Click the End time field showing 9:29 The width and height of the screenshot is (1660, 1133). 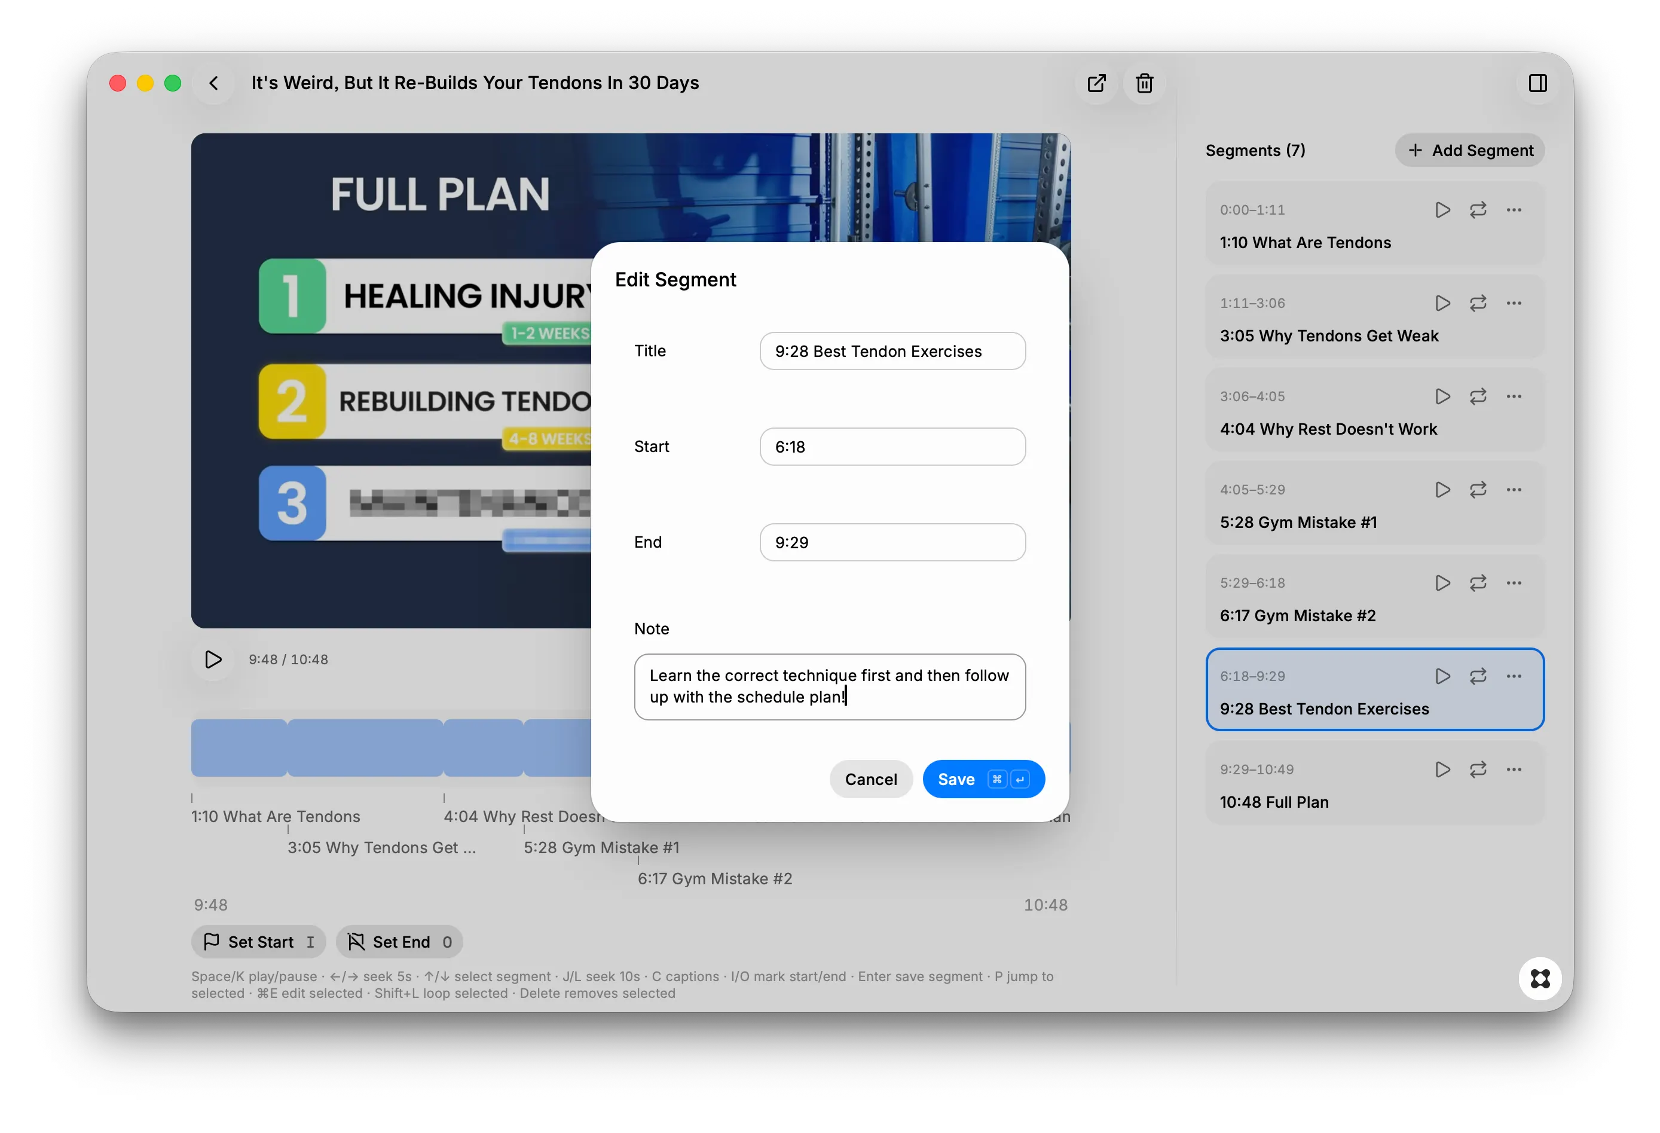click(892, 542)
